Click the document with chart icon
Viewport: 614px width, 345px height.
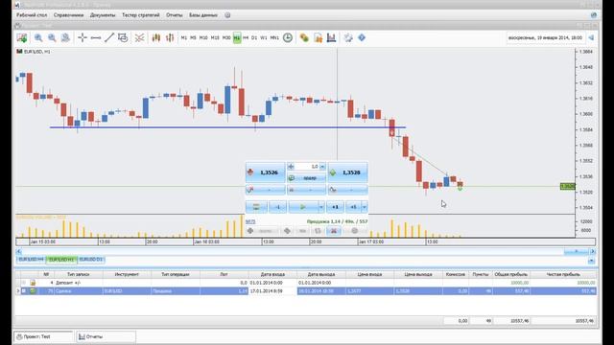pyautogui.click(x=318, y=38)
